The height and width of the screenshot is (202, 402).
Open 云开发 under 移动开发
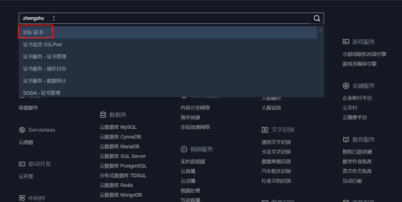[x=26, y=176]
